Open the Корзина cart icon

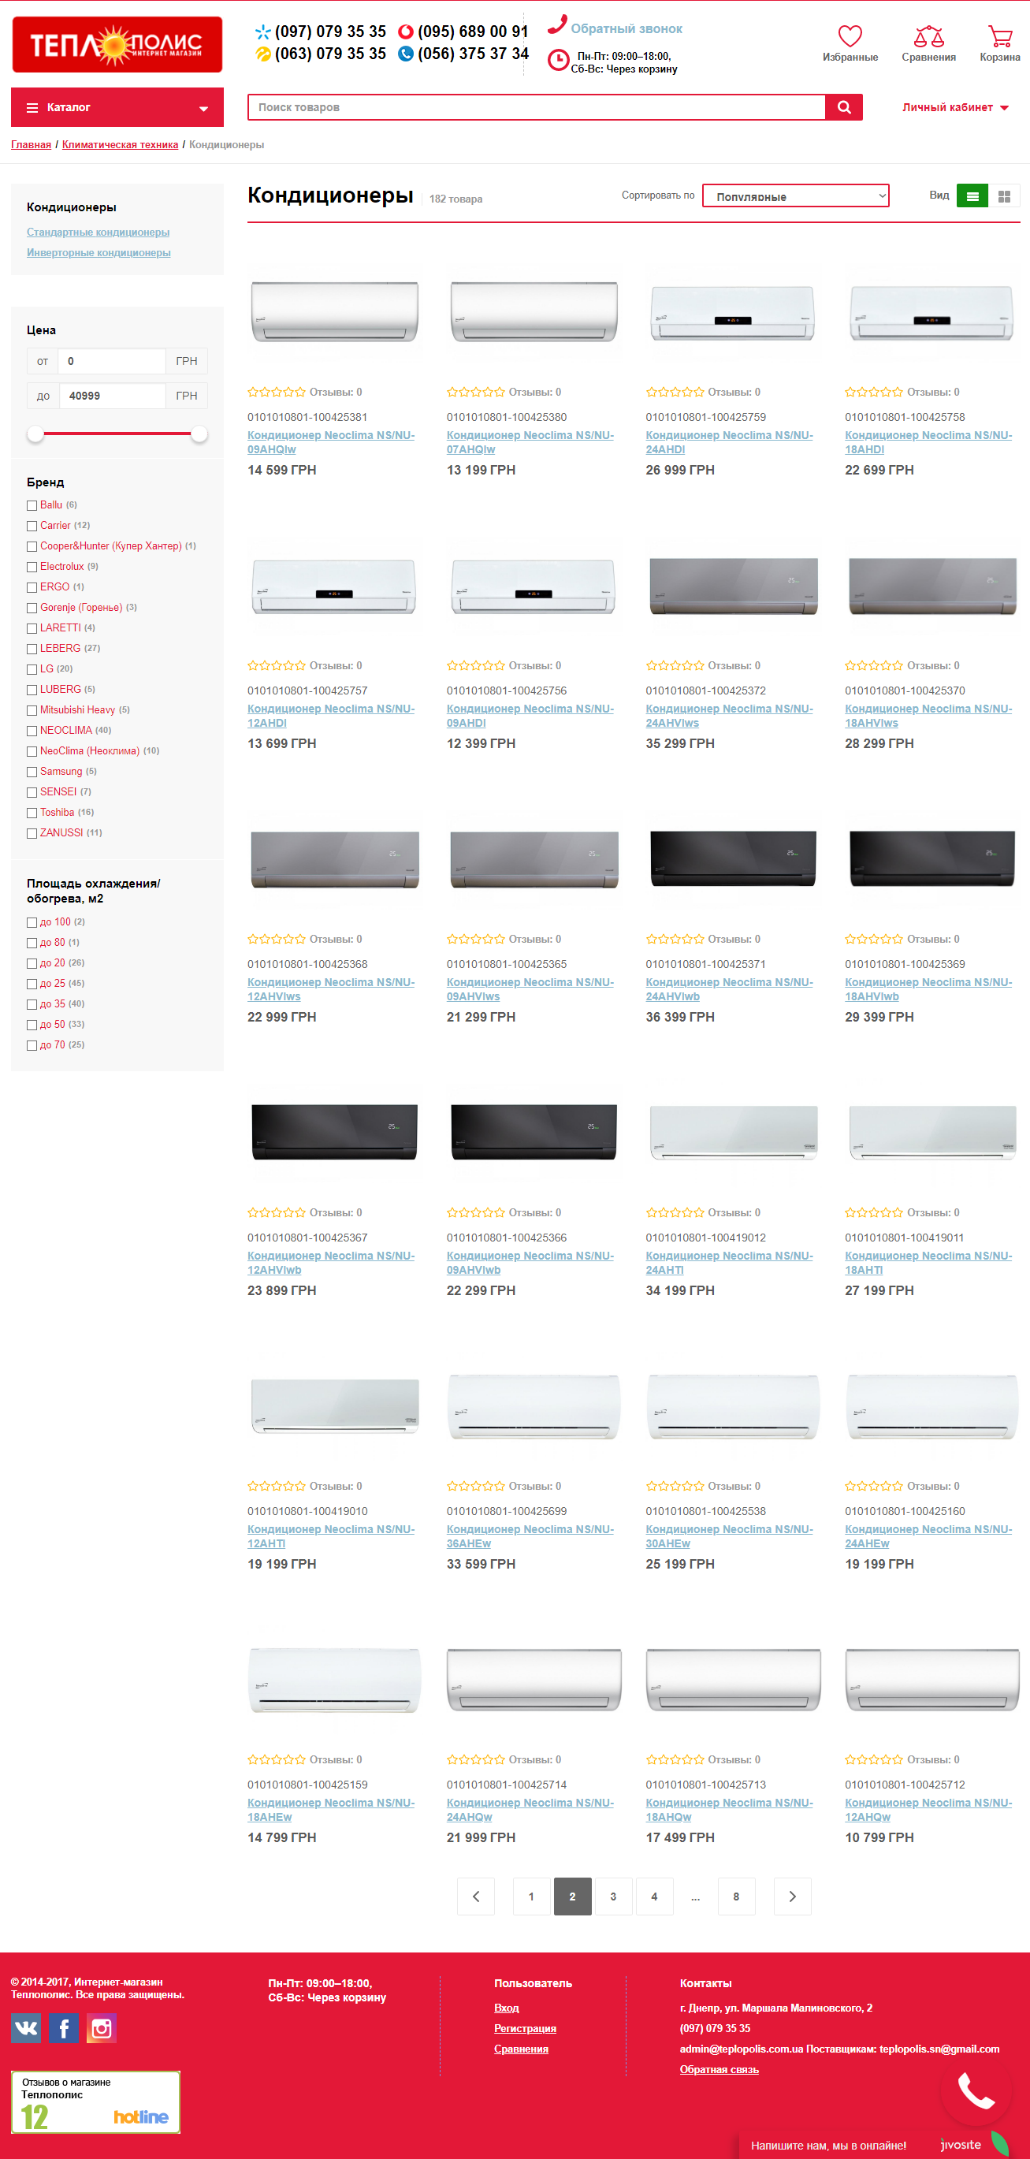pyautogui.click(x=1000, y=36)
